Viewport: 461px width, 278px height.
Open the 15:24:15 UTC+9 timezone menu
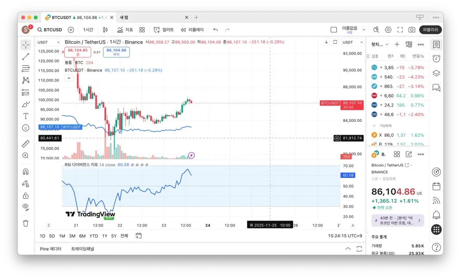pos(345,236)
